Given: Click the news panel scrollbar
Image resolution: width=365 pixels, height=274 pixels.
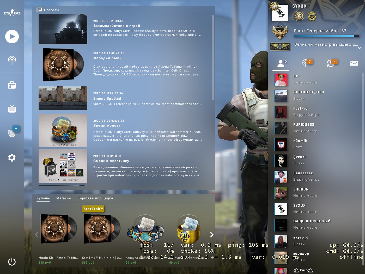Looking at the screenshot, I should coord(212,57).
